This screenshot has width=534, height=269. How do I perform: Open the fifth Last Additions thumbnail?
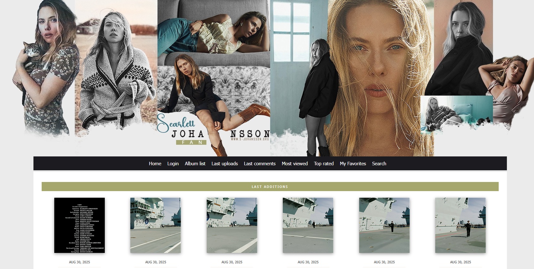pos(384,225)
